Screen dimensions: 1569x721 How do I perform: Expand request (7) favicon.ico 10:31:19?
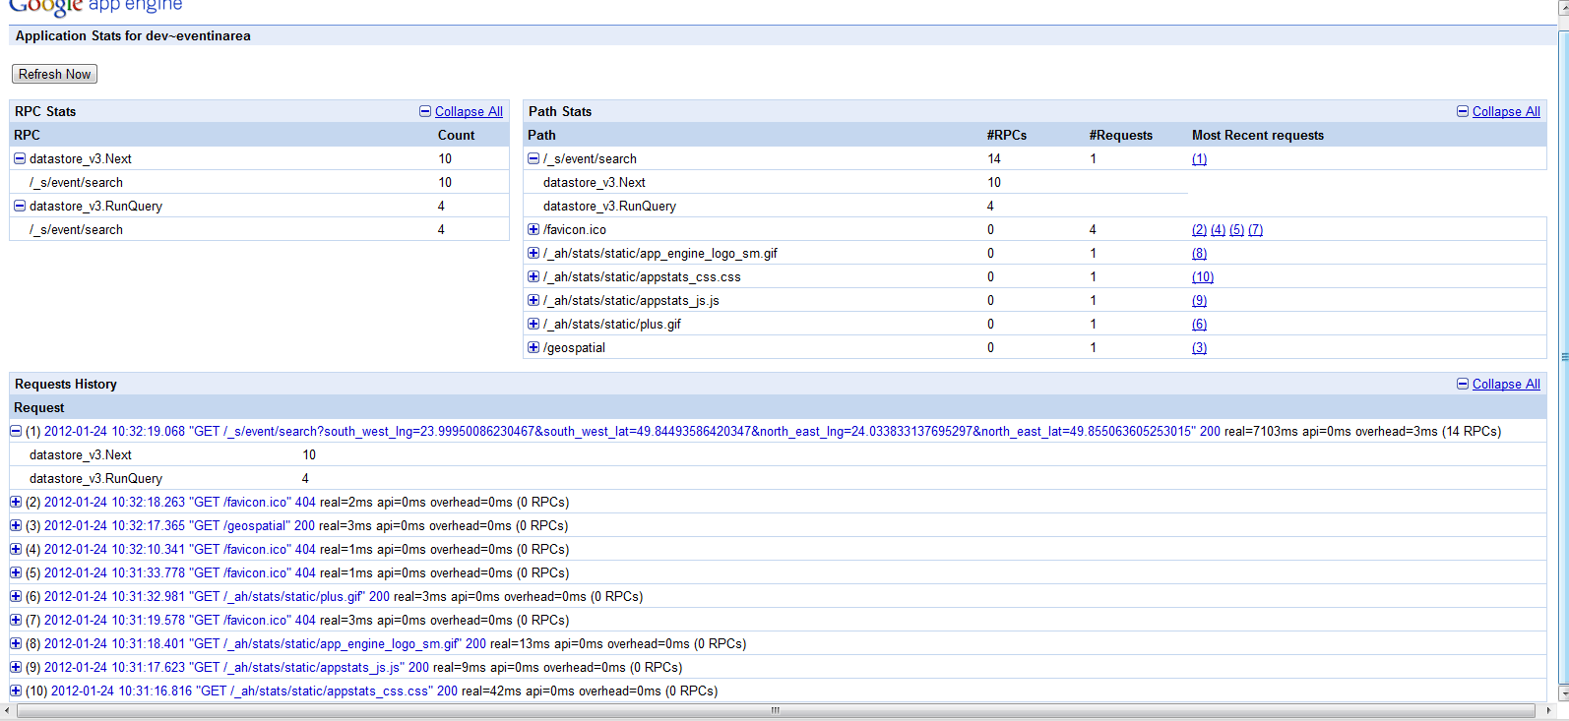coord(16,620)
